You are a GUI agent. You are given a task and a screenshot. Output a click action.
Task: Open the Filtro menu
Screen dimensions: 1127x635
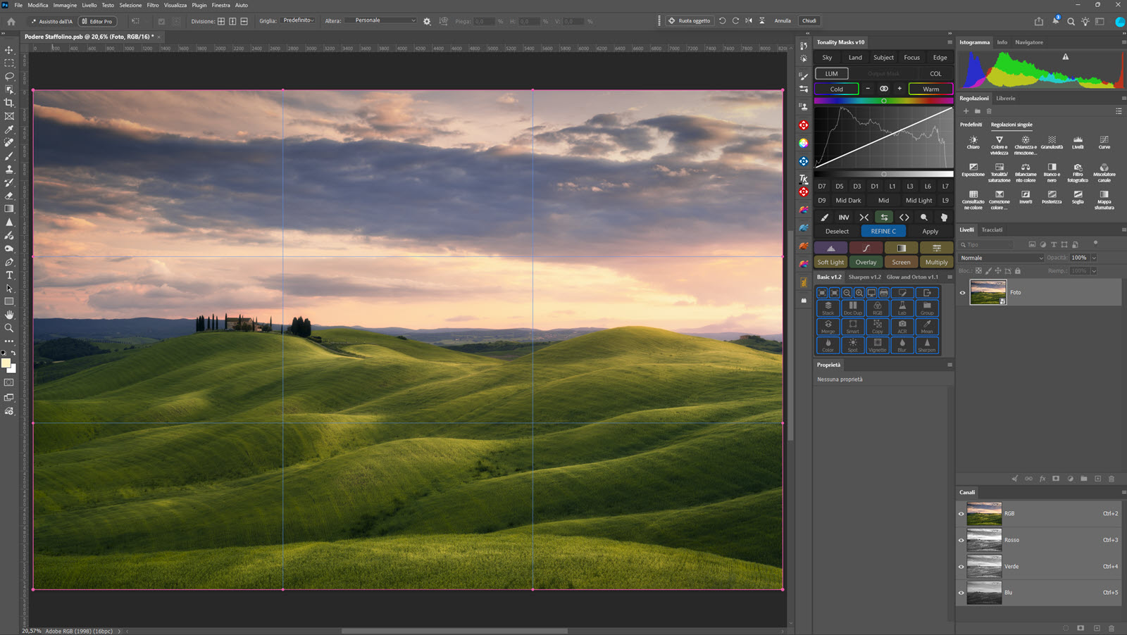coord(153,5)
